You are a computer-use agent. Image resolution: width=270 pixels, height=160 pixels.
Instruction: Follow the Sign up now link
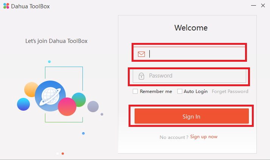(204, 137)
